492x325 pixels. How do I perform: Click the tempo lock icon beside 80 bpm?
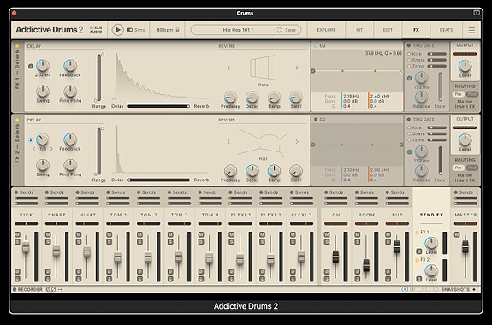coord(177,30)
